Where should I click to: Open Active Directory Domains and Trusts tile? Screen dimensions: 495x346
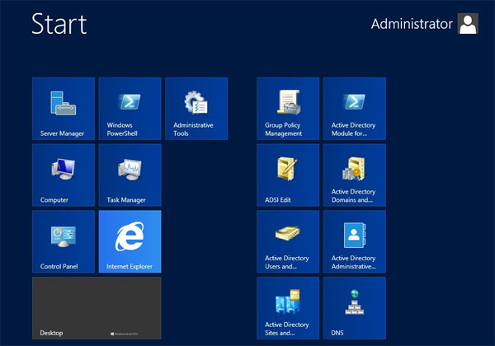click(355, 175)
